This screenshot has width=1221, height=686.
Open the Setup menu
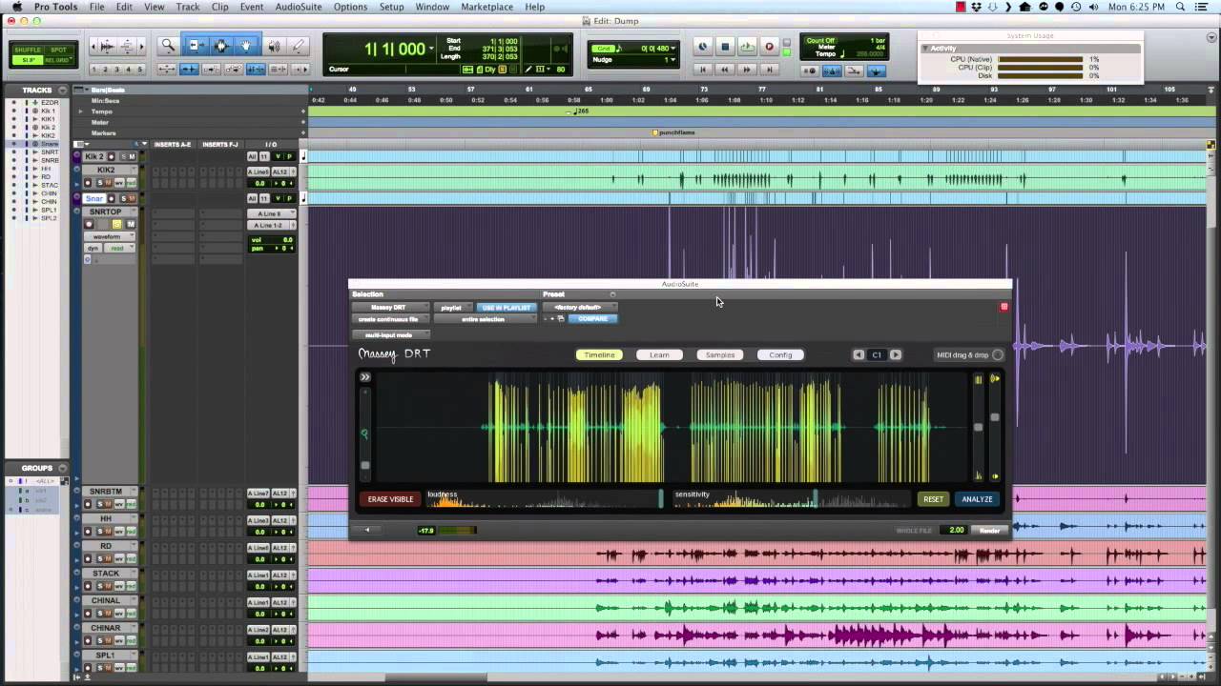(391, 7)
